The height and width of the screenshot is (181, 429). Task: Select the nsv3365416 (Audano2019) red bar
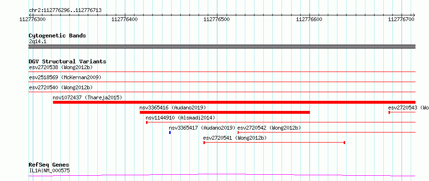tap(225, 112)
